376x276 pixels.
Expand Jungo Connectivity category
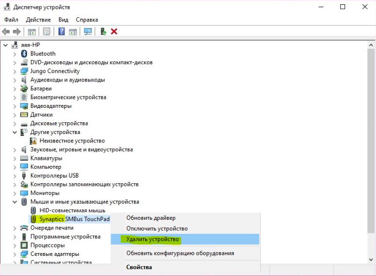click(x=15, y=72)
